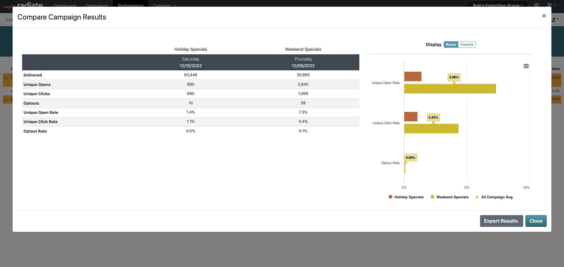
Task: Click the 1,568 unique clicks value
Action: pyautogui.click(x=303, y=93)
